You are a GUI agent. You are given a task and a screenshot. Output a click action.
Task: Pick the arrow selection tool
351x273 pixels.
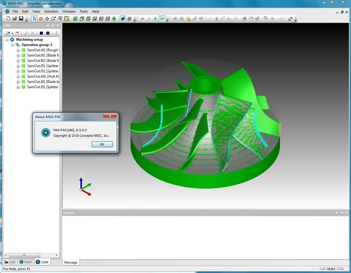(34, 18)
